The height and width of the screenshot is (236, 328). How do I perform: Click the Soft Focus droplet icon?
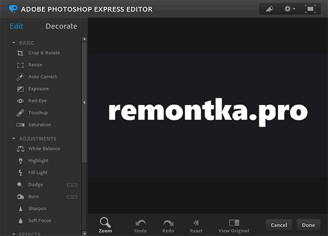click(x=21, y=221)
